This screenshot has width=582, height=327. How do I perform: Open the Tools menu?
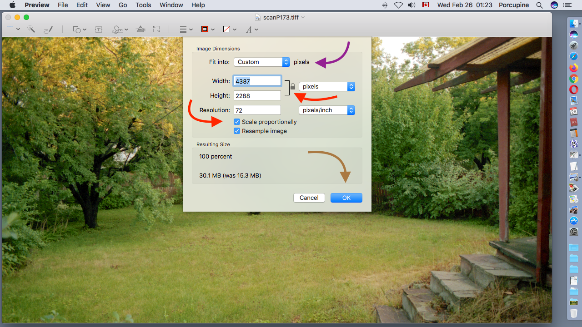point(143,5)
